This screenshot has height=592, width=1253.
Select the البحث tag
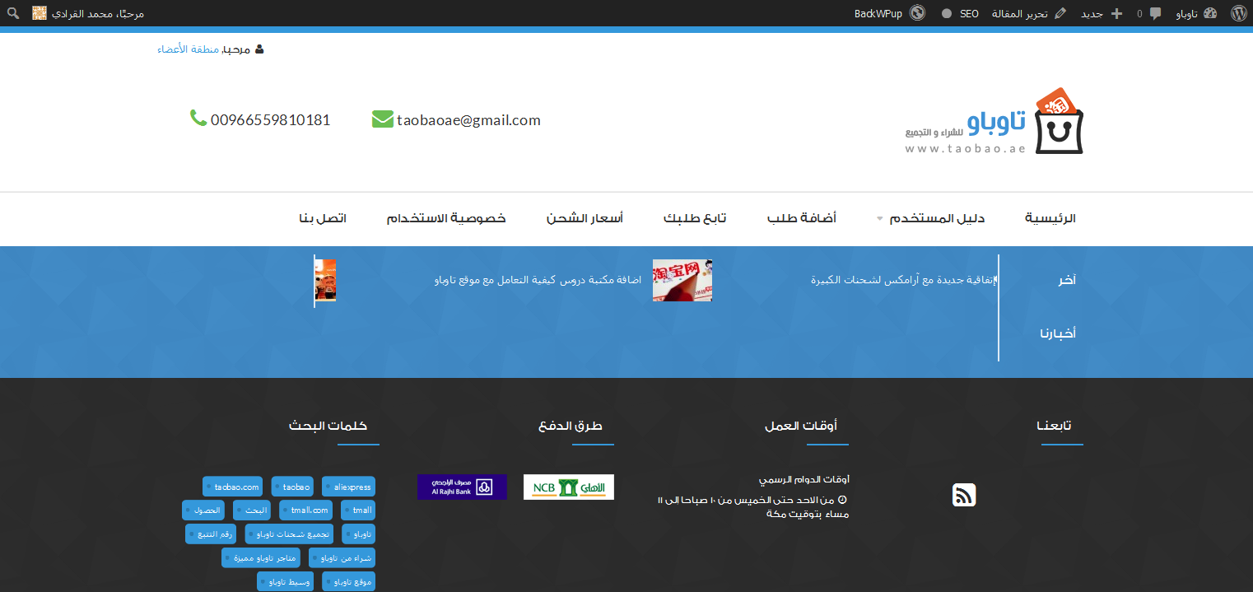(252, 510)
